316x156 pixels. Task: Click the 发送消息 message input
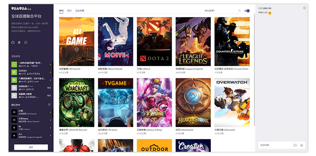pyautogui.click(x=275, y=145)
